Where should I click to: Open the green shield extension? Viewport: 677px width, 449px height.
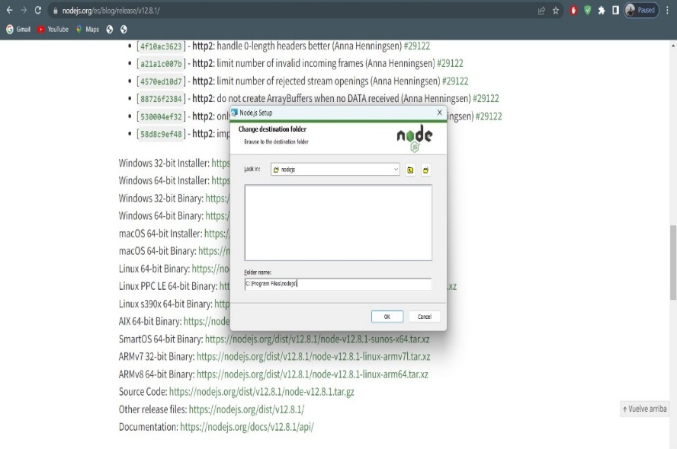(588, 11)
